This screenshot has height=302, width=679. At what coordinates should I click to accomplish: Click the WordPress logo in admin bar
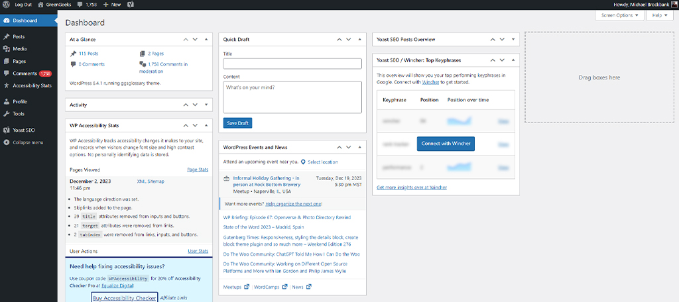(x=6, y=5)
